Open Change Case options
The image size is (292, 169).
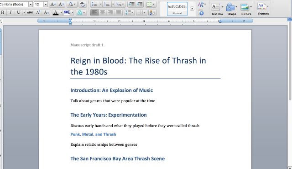point(72,4)
